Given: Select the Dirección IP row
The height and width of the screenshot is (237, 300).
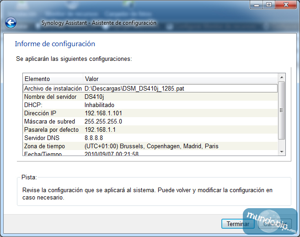Looking at the screenshot, I should 150,113.
